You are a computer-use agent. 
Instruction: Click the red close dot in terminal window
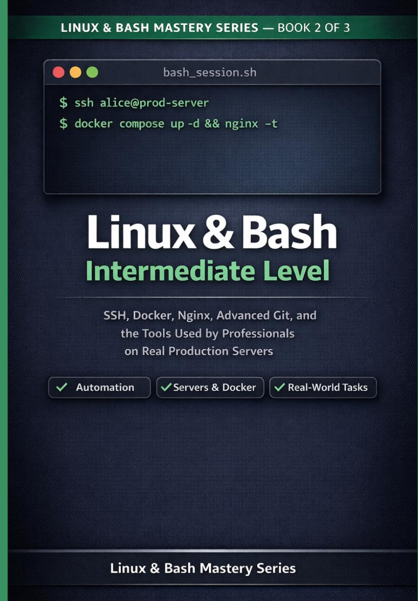click(x=59, y=72)
